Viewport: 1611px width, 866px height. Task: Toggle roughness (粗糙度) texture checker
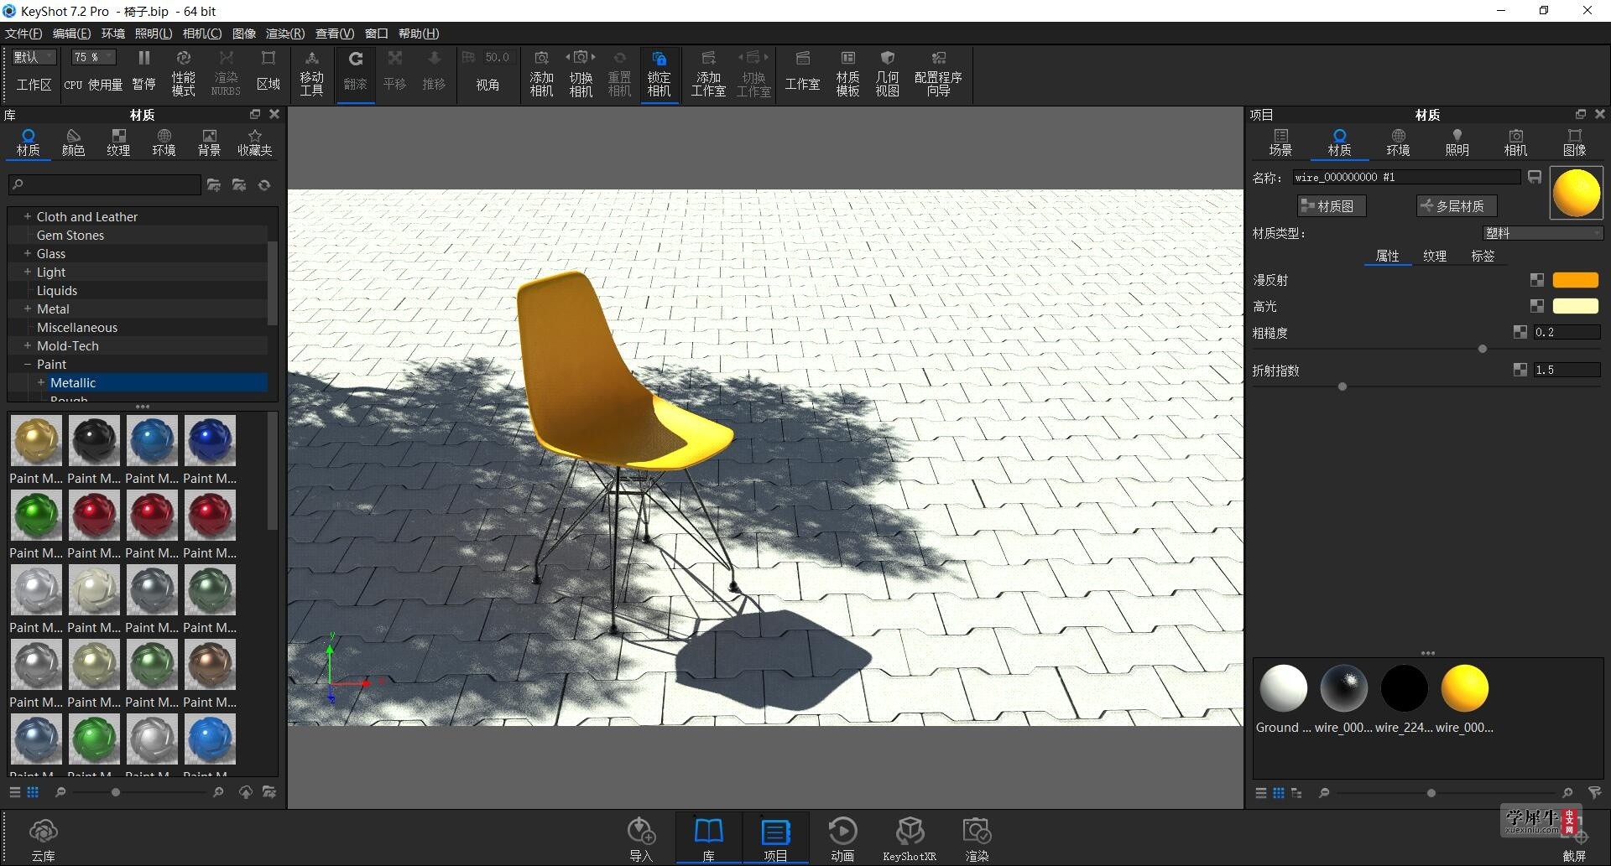(1520, 332)
